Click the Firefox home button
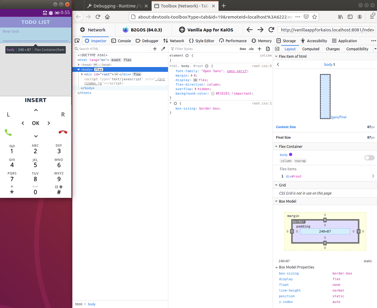The height and width of the screenshot is (308, 377). pyautogui.click(x=107, y=17)
